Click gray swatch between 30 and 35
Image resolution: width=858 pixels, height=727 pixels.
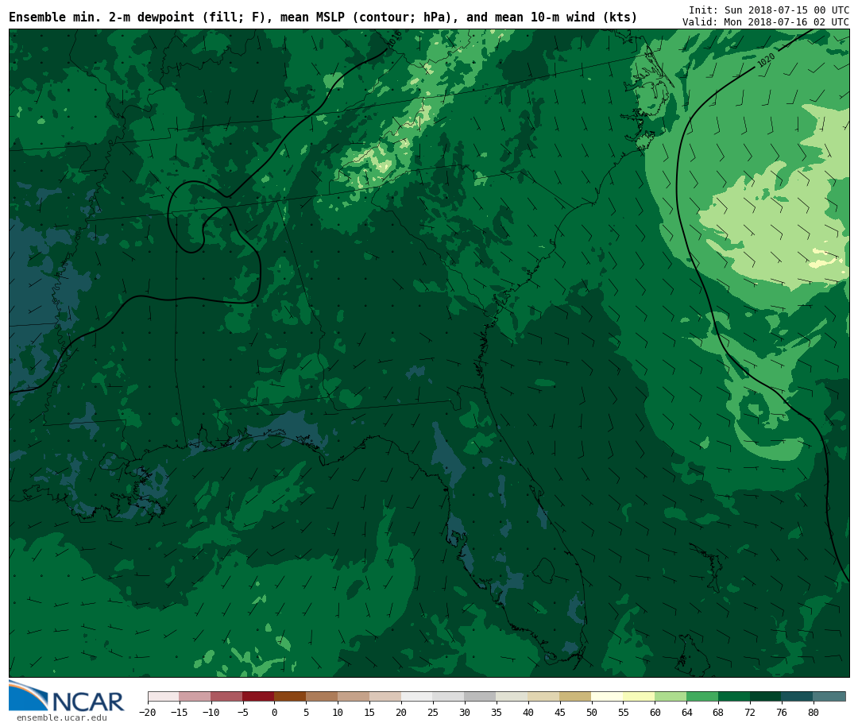pyautogui.click(x=480, y=696)
